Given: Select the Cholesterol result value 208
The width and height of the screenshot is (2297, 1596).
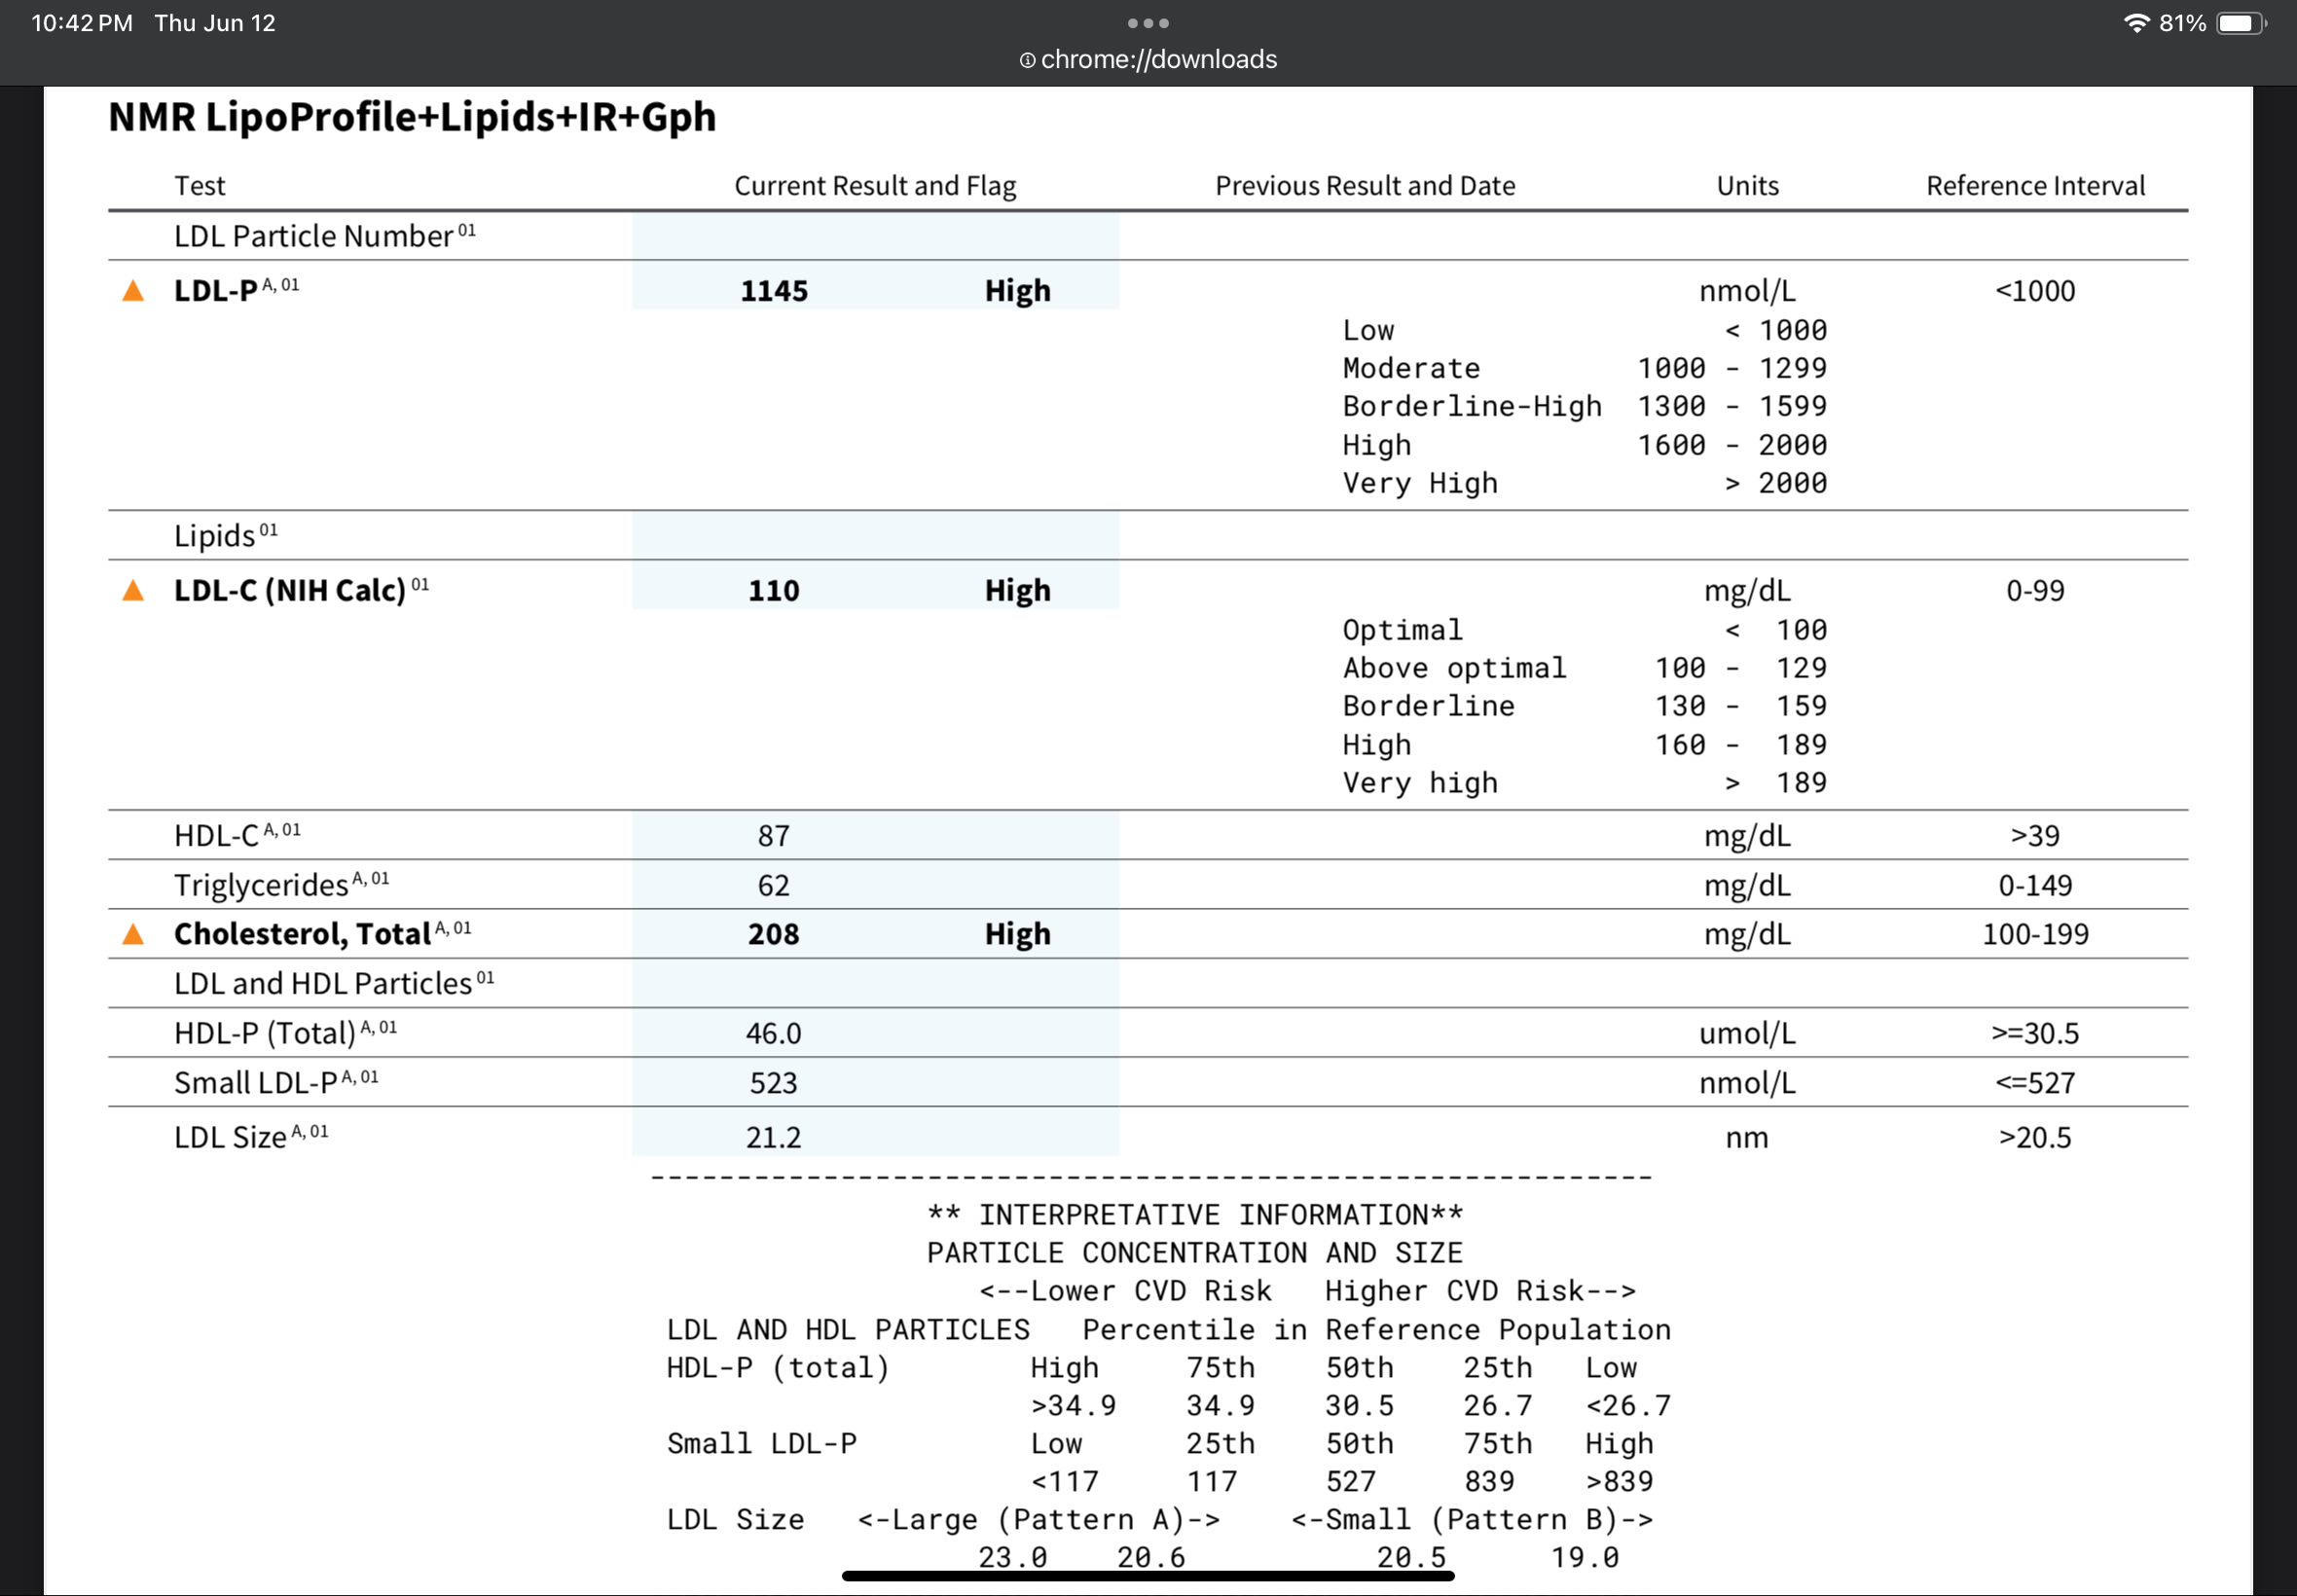Looking at the screenshot, I should (x=774, y=935).
